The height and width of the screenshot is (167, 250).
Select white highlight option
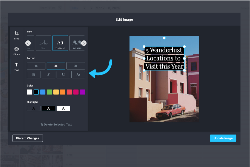coord(63,108)
